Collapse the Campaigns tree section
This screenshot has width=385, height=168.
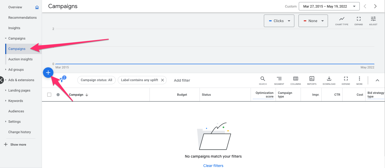(6, 38)
